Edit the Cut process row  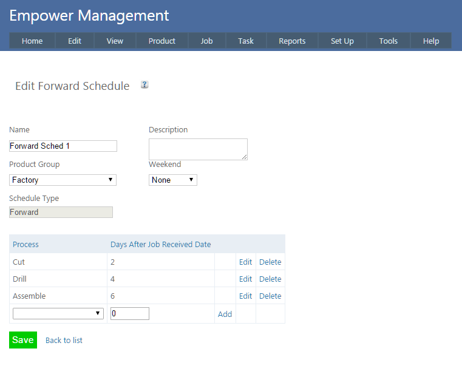[245, 262]
